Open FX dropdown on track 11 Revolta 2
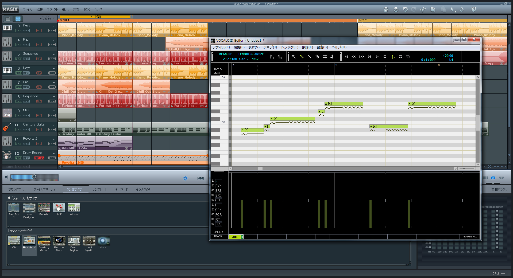Image resolution: width=513 pixels, height=278 pixels. point(52,144)
